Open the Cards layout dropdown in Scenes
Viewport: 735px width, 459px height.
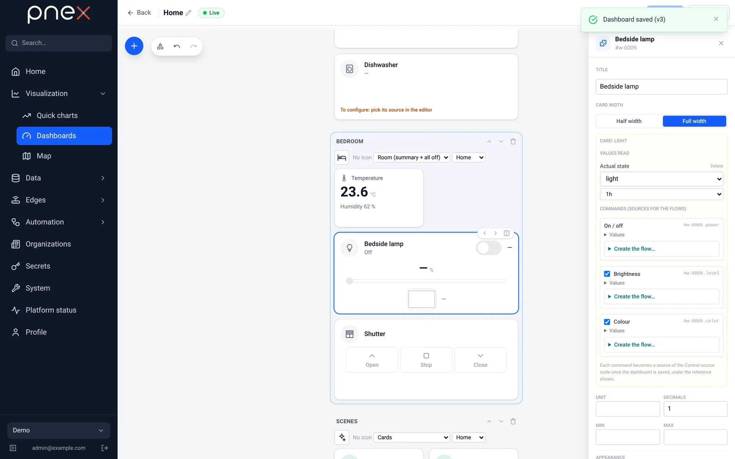[x=412, y=437]
